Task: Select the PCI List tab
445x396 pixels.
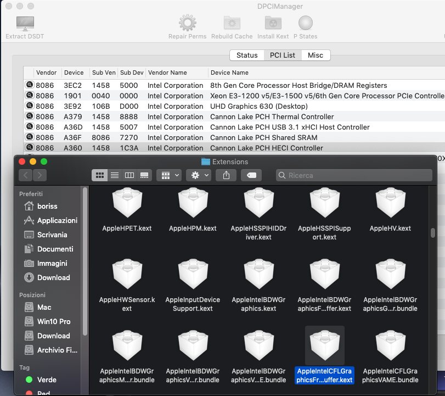Action: coord(283,55)
